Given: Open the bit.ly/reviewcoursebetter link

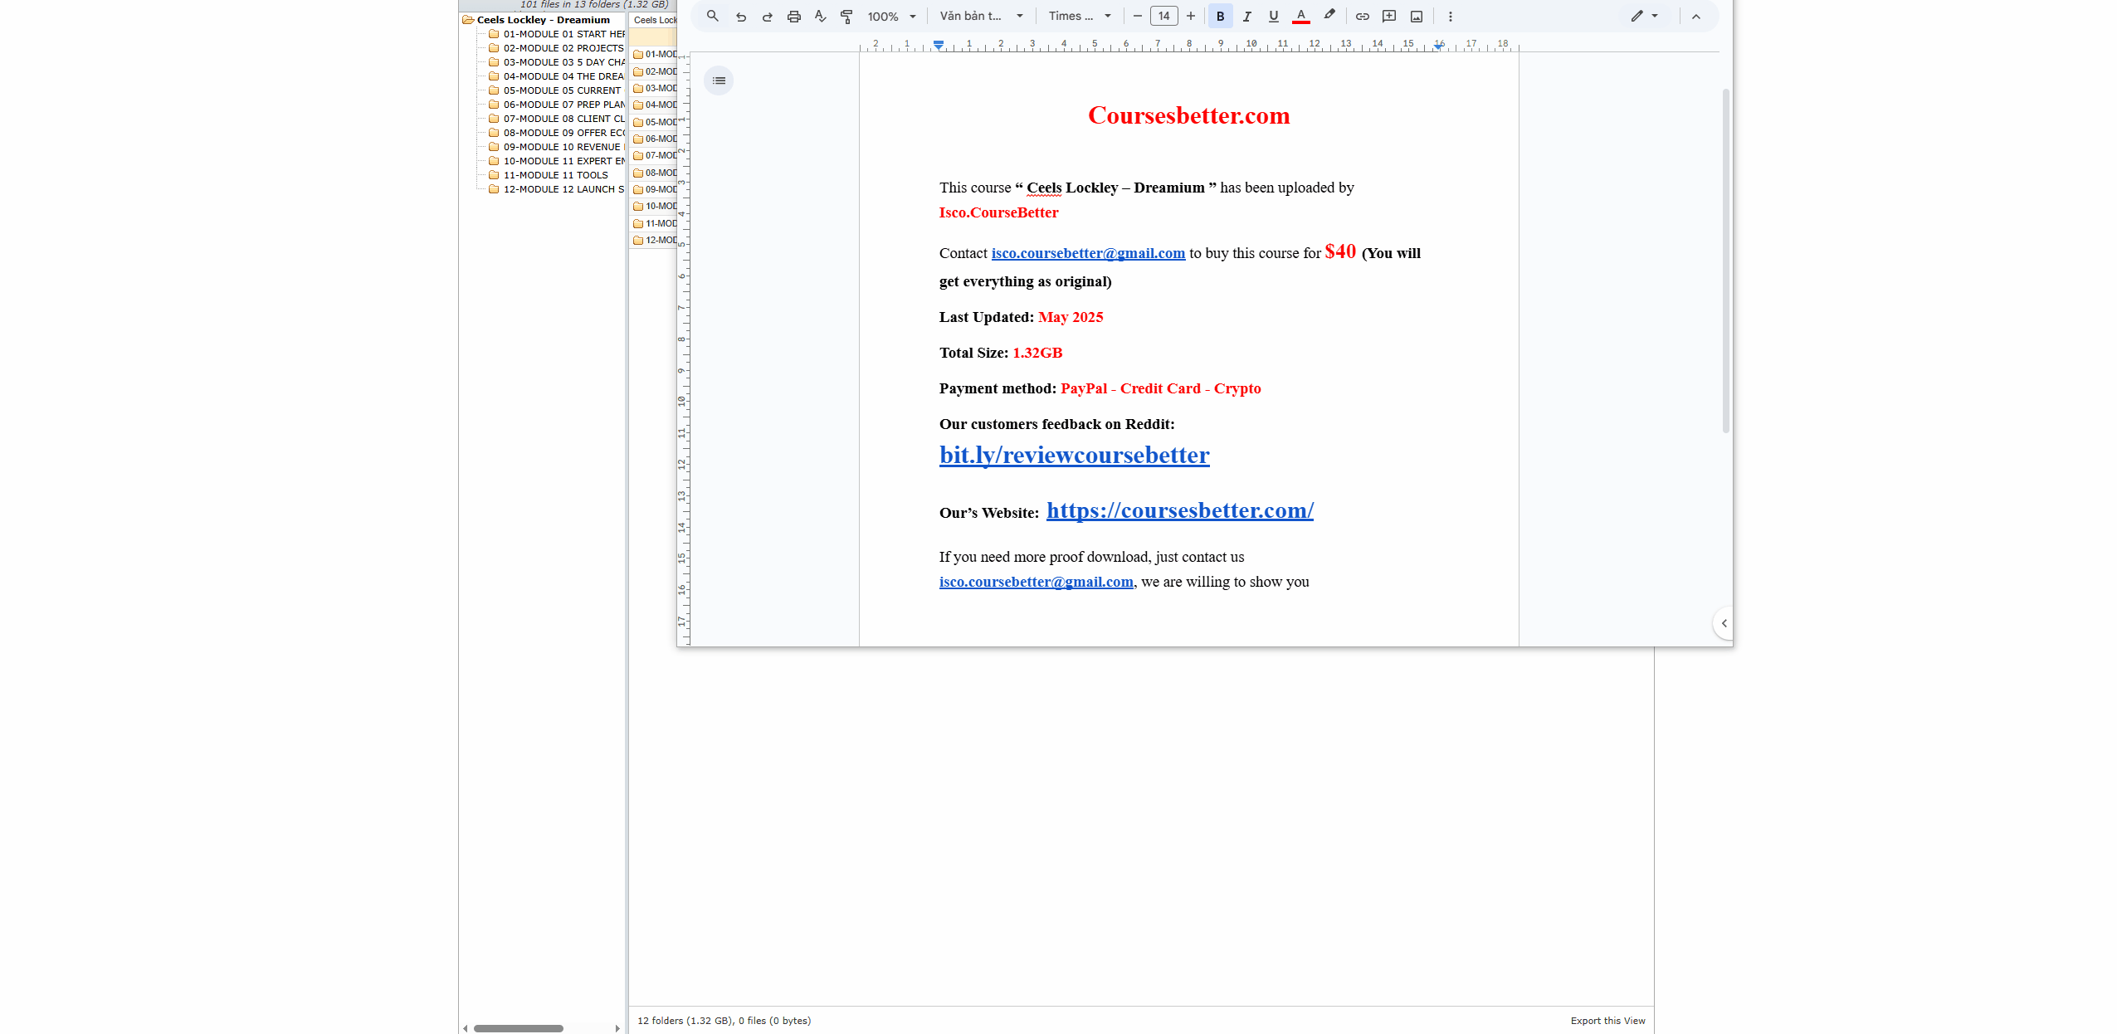Looking at the screenshot, I should [1074, 455].
